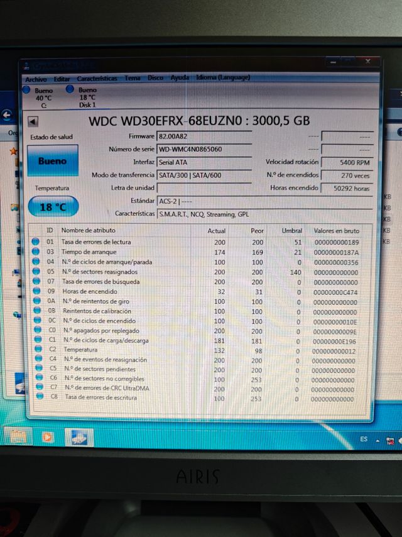Viewport: 402px width, 537px height.
Task: Open the Idioma (Language) menu
Action: 223,77
